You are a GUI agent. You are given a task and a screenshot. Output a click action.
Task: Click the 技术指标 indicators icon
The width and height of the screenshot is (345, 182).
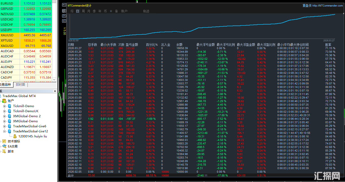[4, 141]
